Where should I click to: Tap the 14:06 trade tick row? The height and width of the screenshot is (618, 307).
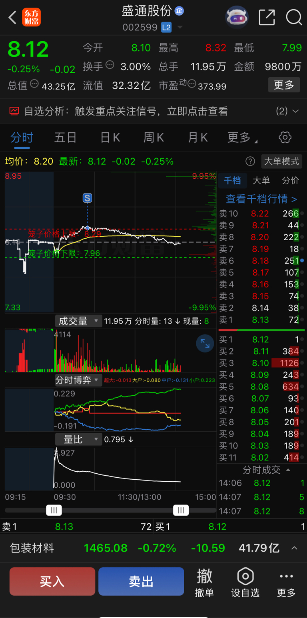point(261,483)
